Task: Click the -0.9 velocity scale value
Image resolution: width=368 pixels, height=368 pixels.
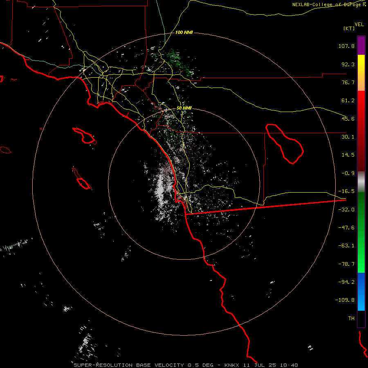Action: tap(348, 173)
